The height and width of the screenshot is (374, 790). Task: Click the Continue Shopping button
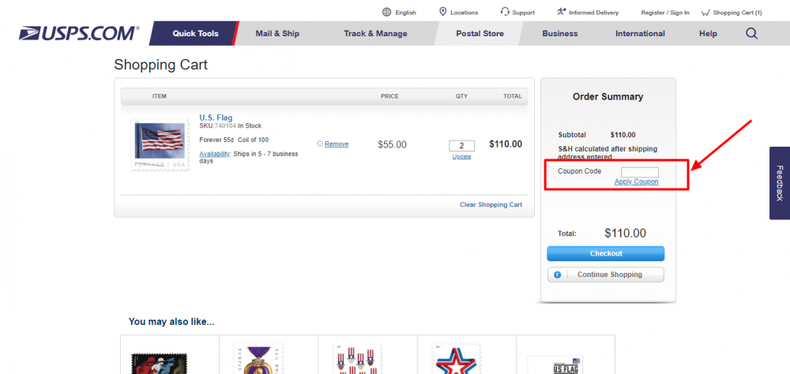point(605,275)
